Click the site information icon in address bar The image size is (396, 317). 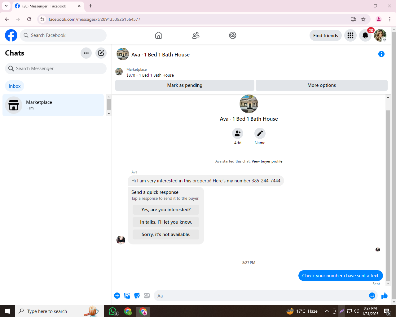point(42,19)
